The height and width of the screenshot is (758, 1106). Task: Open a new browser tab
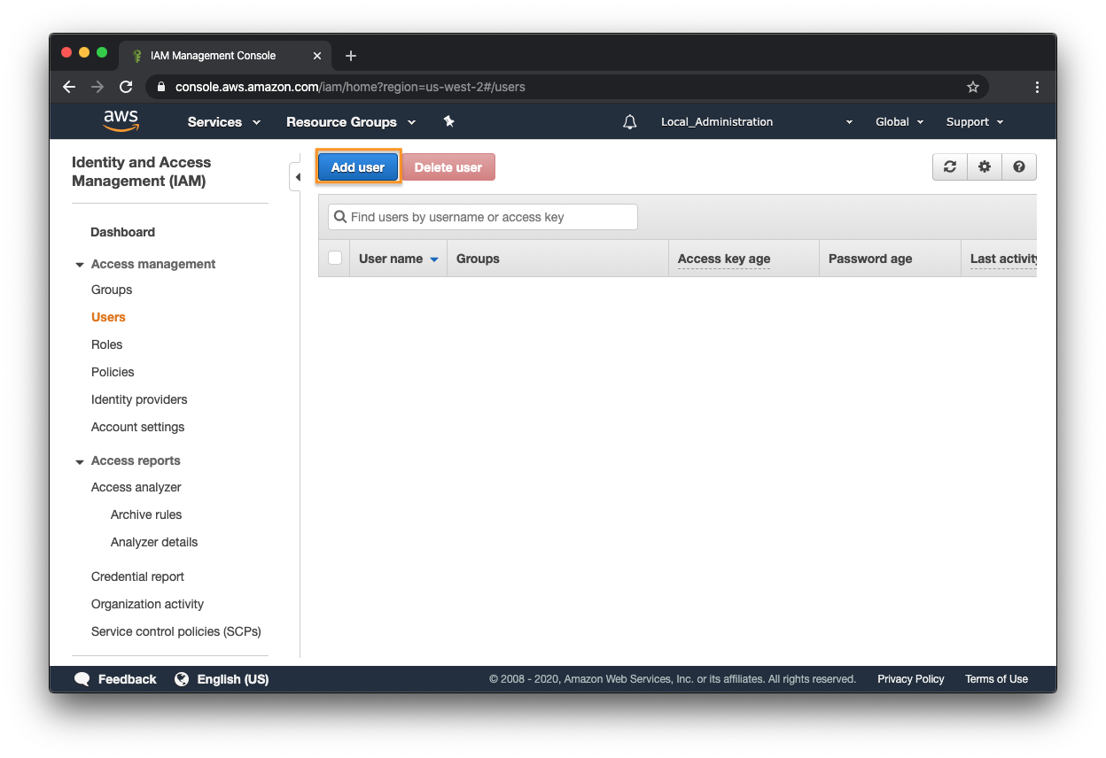pyautogui.click(x=351, y=56)
